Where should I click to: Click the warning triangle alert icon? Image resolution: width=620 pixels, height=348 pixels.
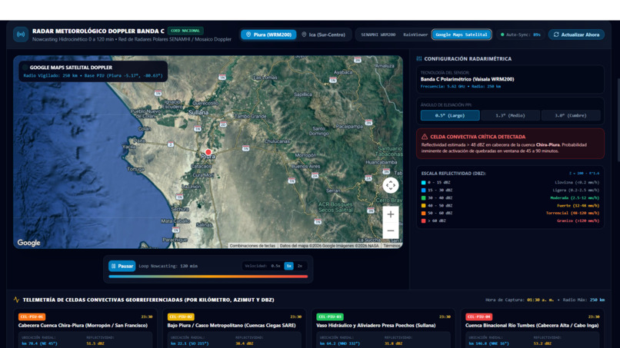point(425,137)
